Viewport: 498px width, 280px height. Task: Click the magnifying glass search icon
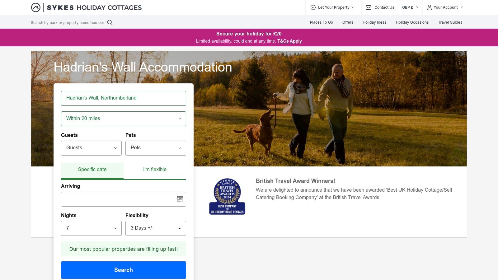110,22
